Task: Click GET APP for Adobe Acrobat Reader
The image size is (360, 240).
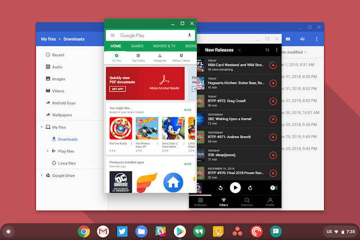Action: pos(118,89)
